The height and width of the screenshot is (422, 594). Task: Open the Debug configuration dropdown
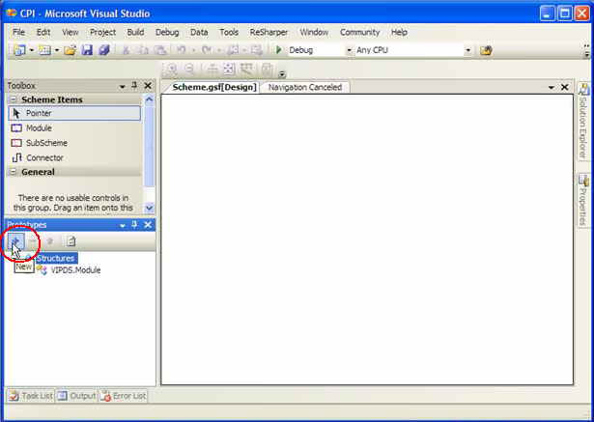point(349,50)
